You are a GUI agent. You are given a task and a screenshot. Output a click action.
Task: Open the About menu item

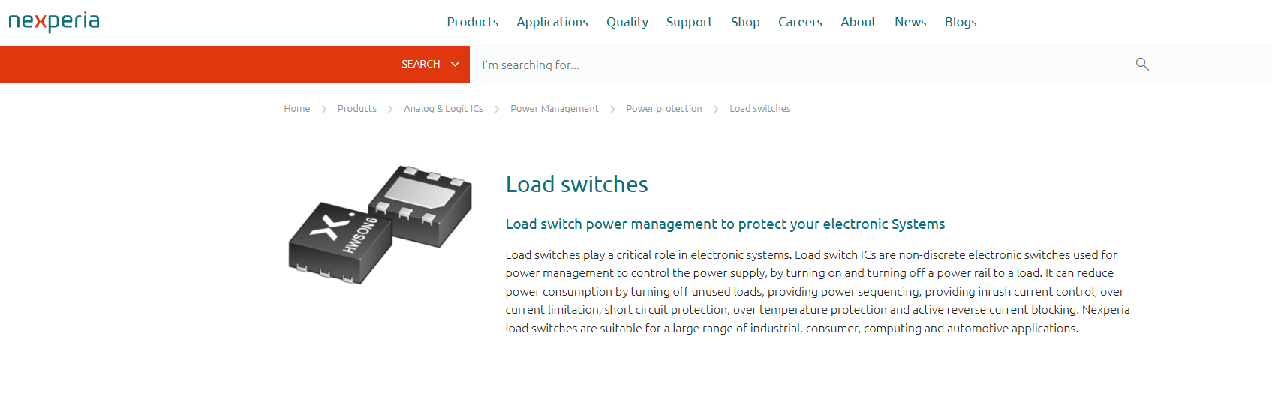click(859, 22)
